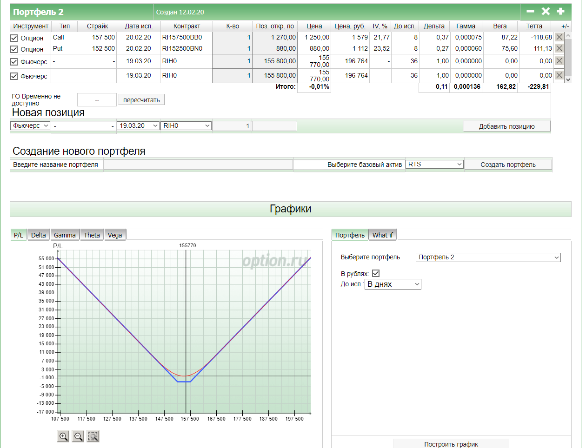Screen dimensions: 586x448
Task: Edit Call quantity cell
Action: (232, 37)
